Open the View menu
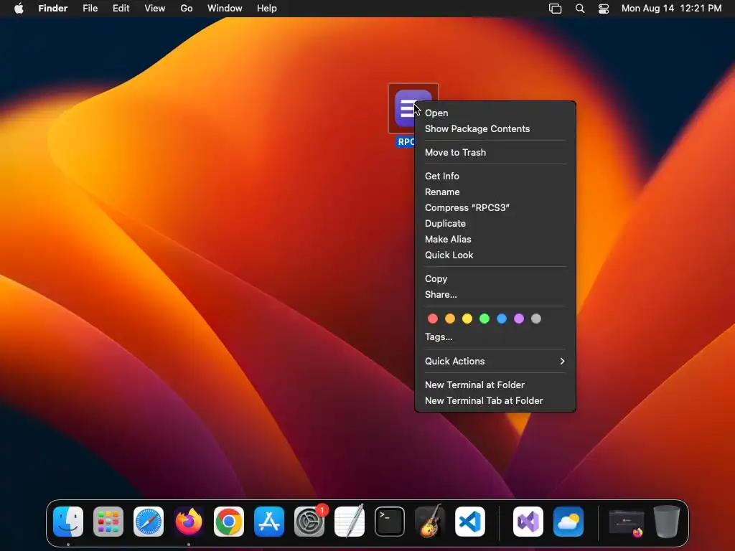 [x=155, y=9]
